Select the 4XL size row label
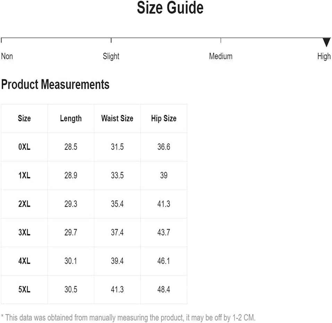 click(24, 261)
